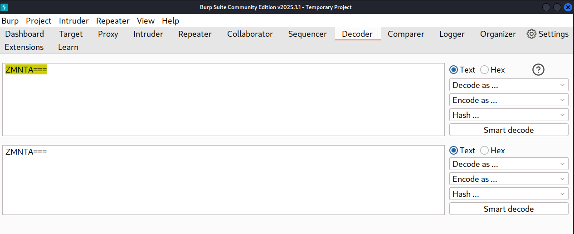Open the Repeater menu in menu bar
Image resolution: width=574 pixels, height=234 pixels.
[113, 21]
